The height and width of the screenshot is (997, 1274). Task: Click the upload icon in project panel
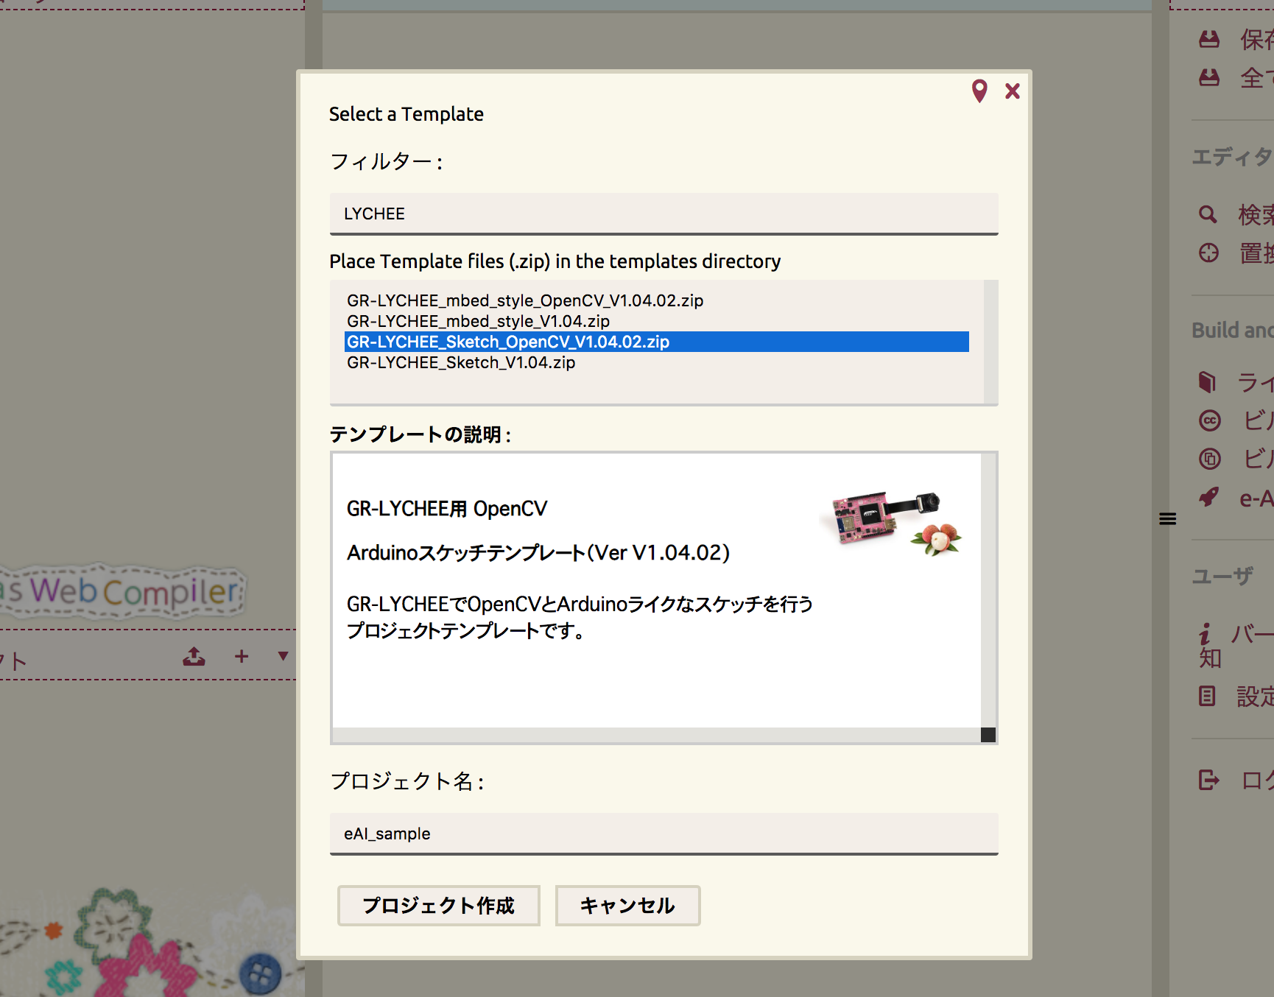[x=194, y=656]
